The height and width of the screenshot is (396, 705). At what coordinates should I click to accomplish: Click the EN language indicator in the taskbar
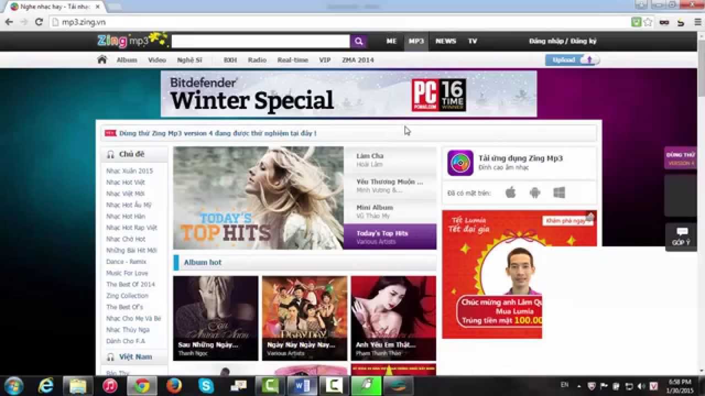(x=565, y=384)
